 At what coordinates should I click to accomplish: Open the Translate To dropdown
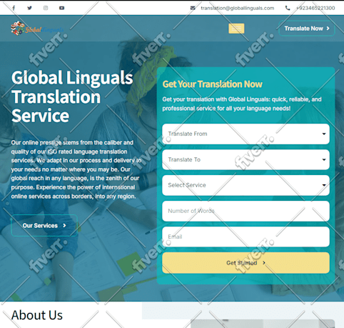point(246,159)
